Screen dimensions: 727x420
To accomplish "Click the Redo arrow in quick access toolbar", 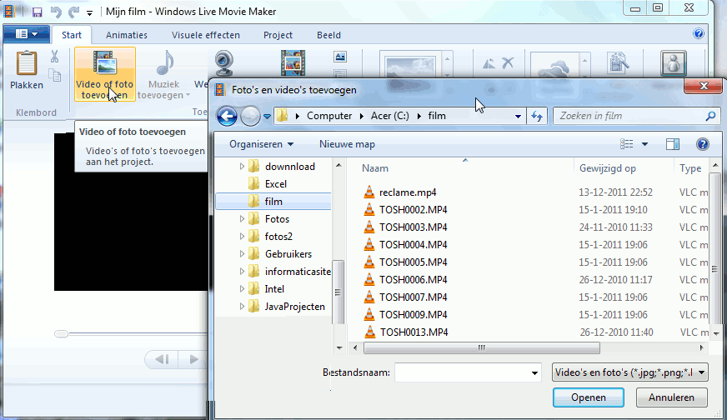I will pyautogui.click(x=73, y=12).
